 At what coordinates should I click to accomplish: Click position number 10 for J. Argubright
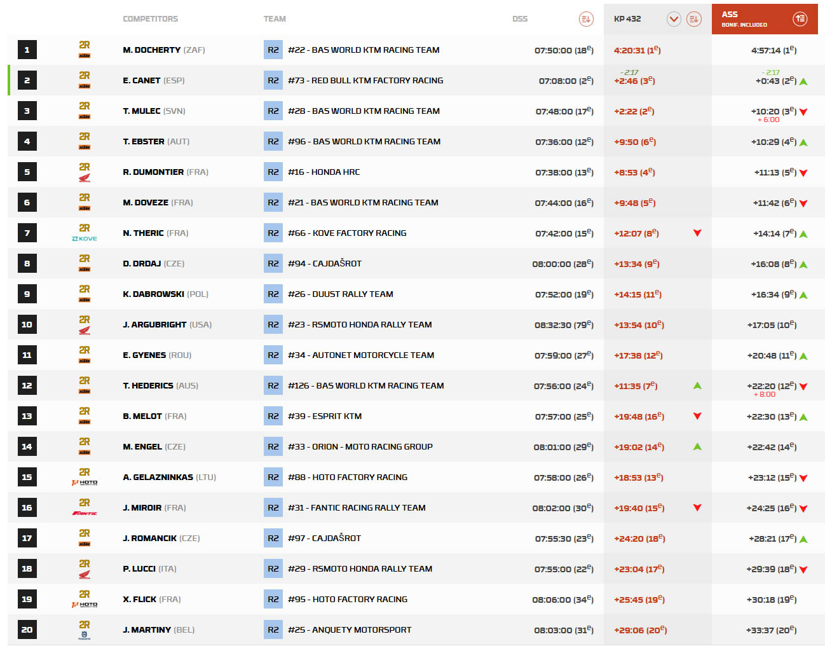27,325
